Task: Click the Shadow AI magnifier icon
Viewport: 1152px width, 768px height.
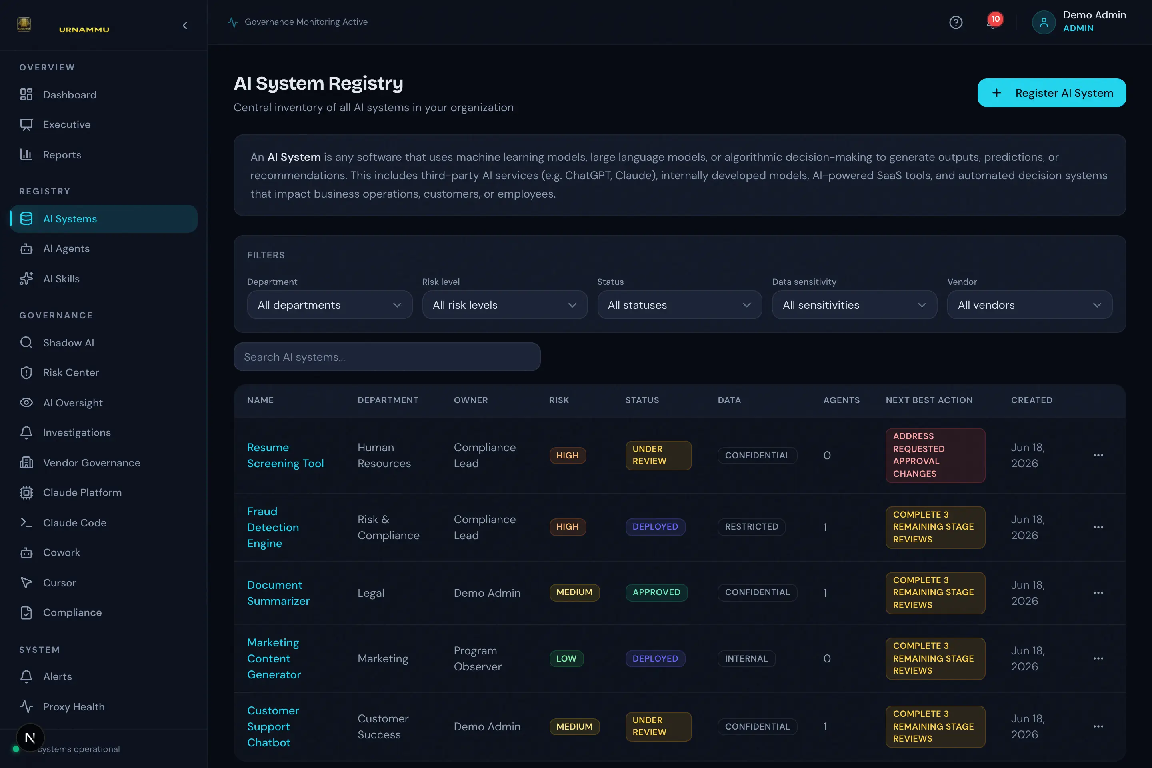Action: [x=26, y=342]
